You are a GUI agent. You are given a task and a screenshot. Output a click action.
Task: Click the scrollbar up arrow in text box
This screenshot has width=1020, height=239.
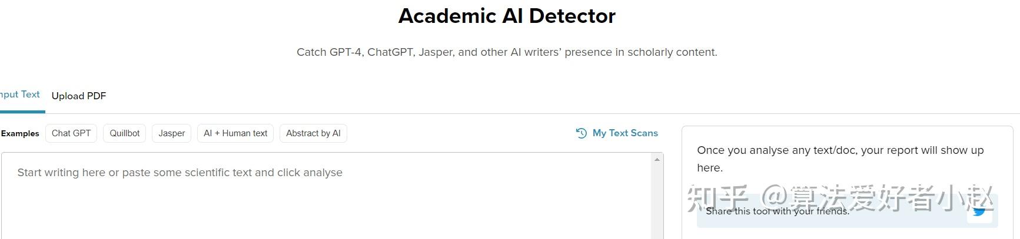(657, 159)
